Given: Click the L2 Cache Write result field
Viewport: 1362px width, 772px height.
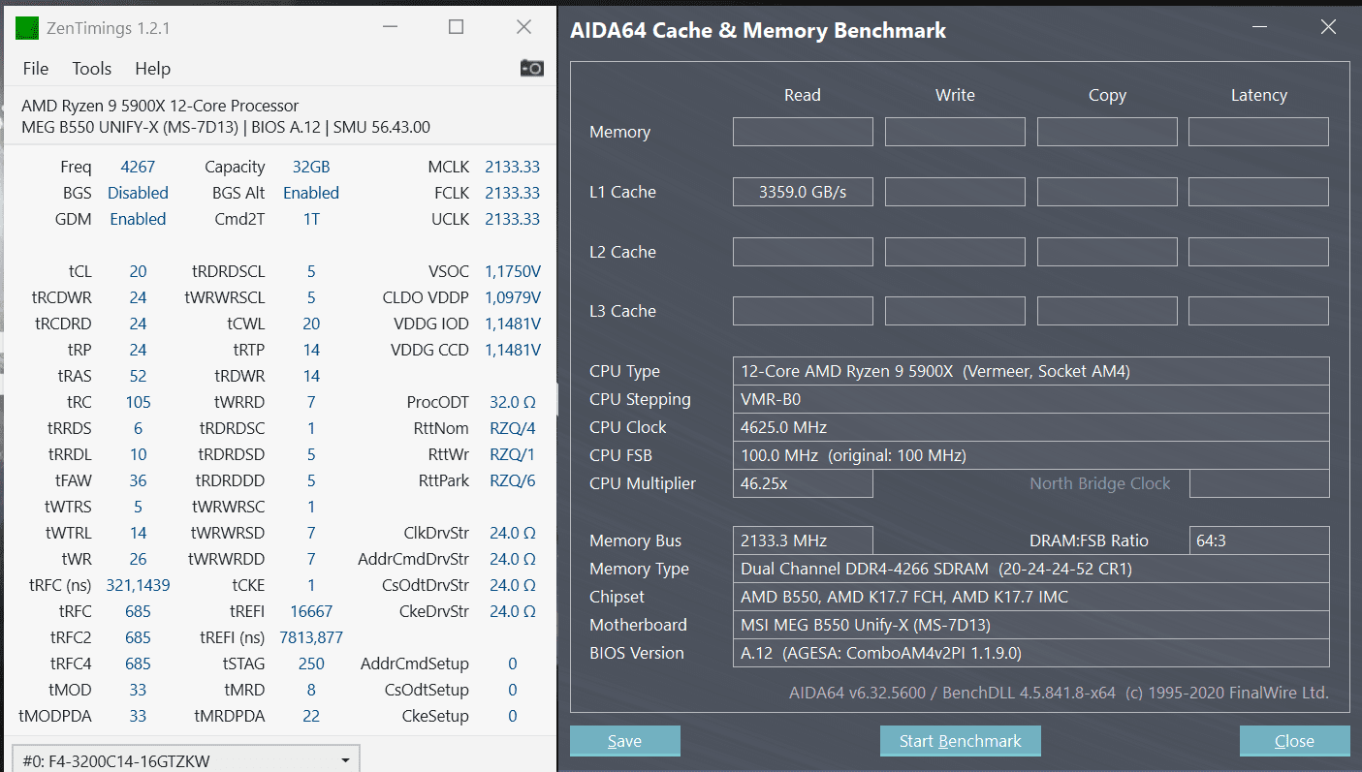Looking at the screenshot, I should (955, 252).
